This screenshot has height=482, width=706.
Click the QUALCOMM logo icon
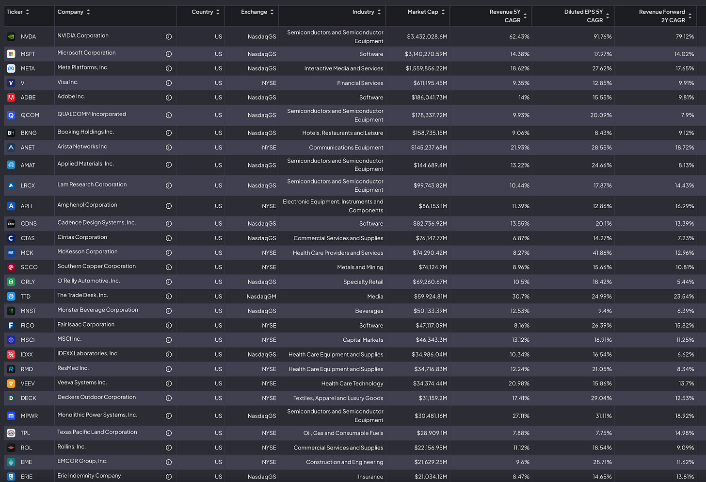coord(11,115)
